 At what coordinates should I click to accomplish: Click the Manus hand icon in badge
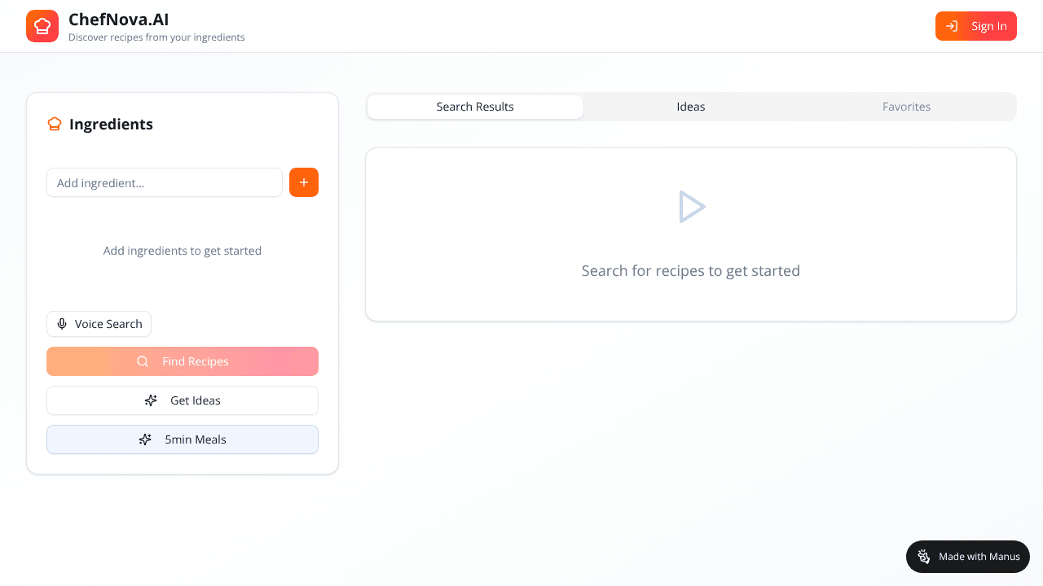[x=924, y=557]
